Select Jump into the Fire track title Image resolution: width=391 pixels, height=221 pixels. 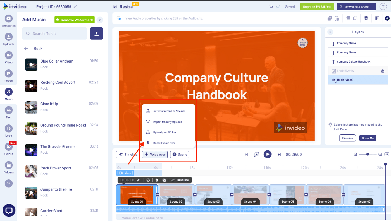(56, 189)
